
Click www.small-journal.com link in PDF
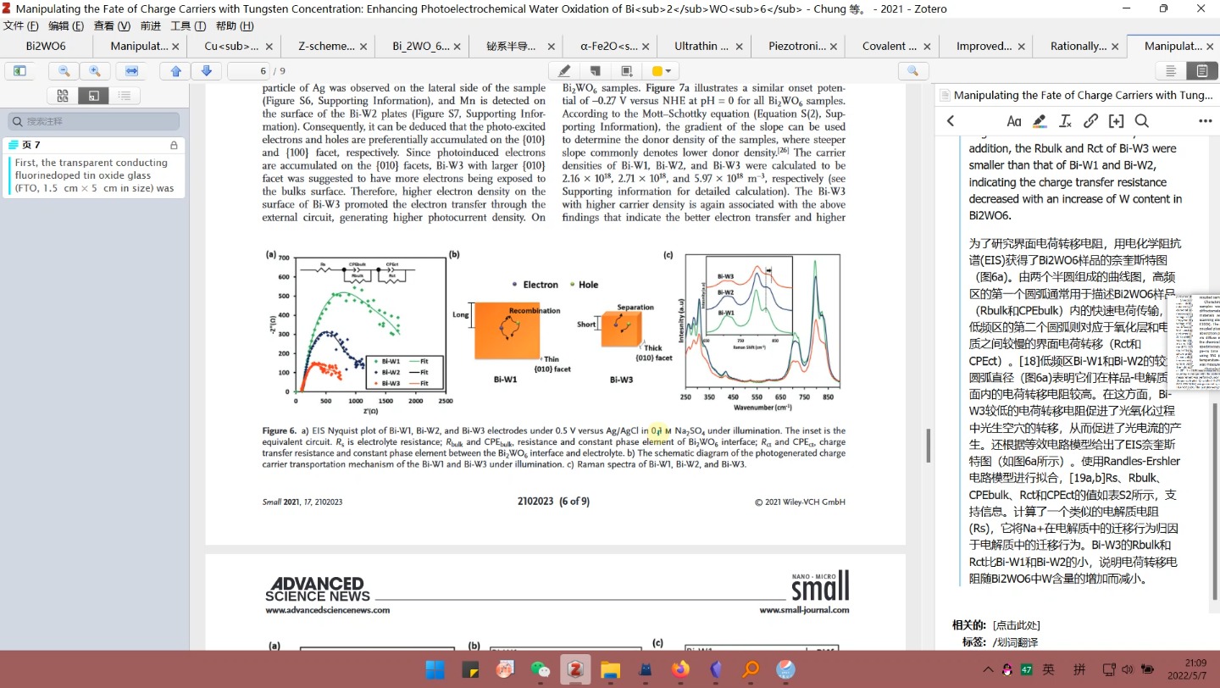tap(804, 610)
